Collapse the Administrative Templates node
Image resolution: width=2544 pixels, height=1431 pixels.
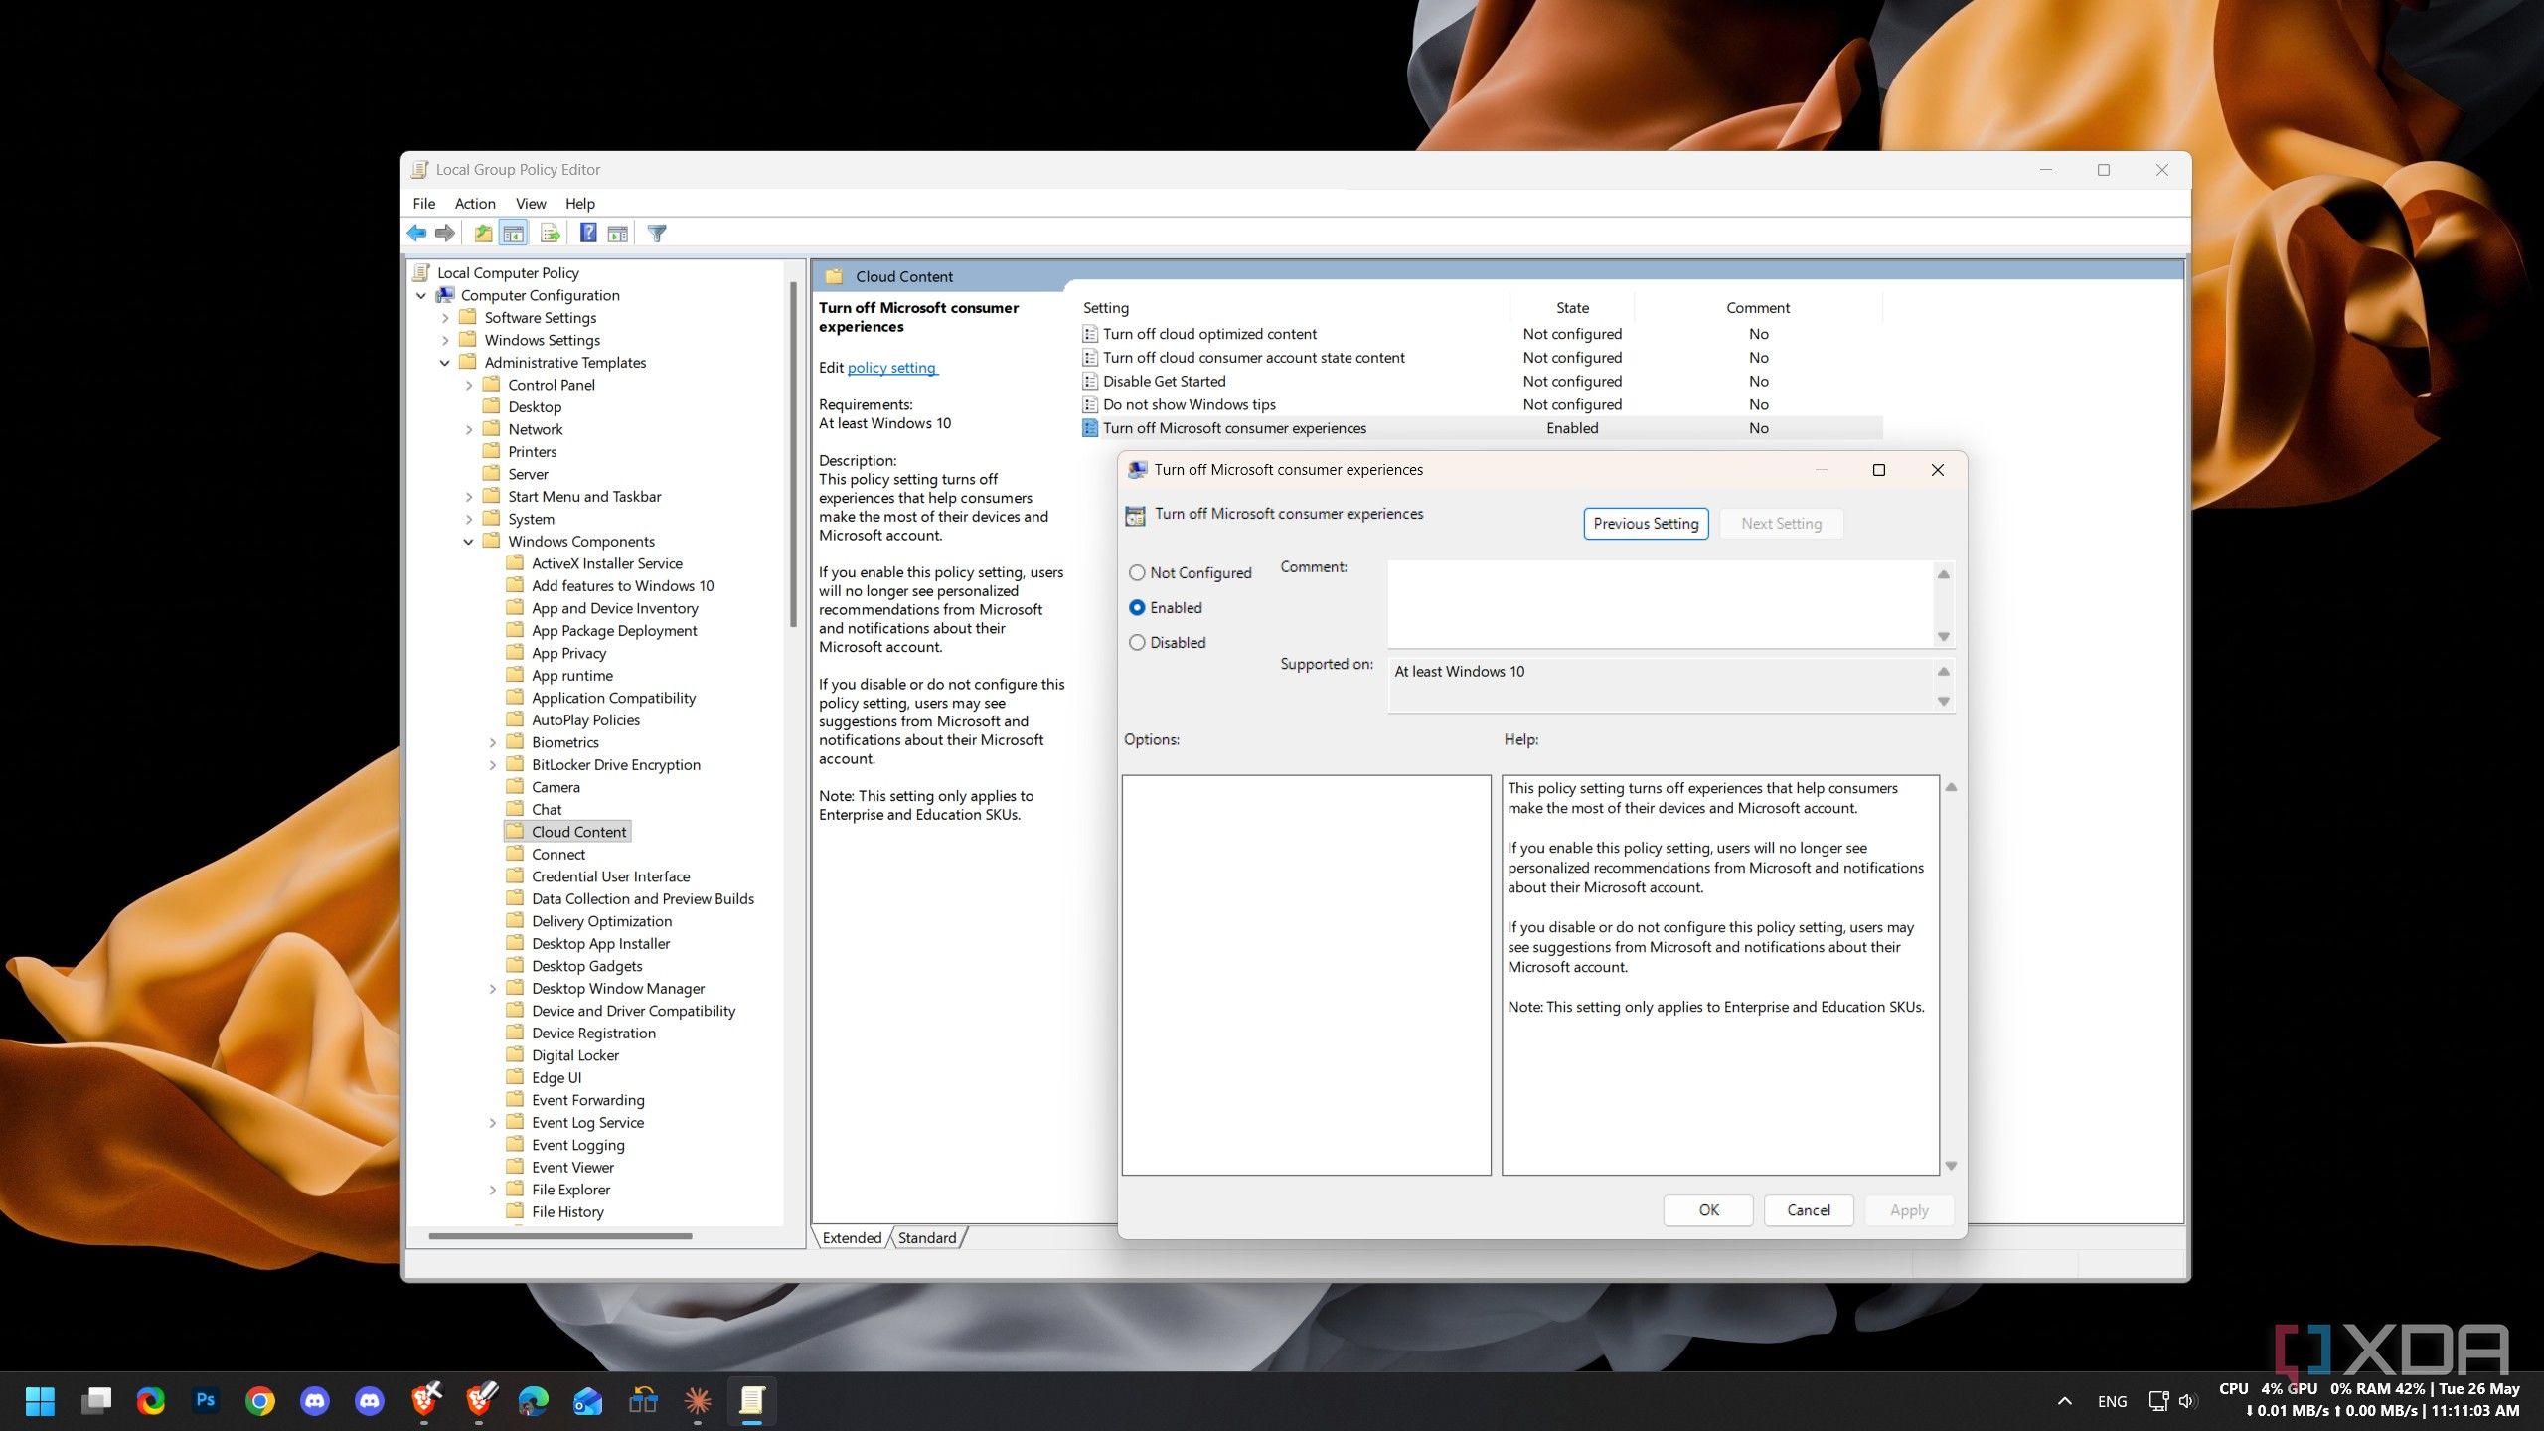(x=445, y=363)
